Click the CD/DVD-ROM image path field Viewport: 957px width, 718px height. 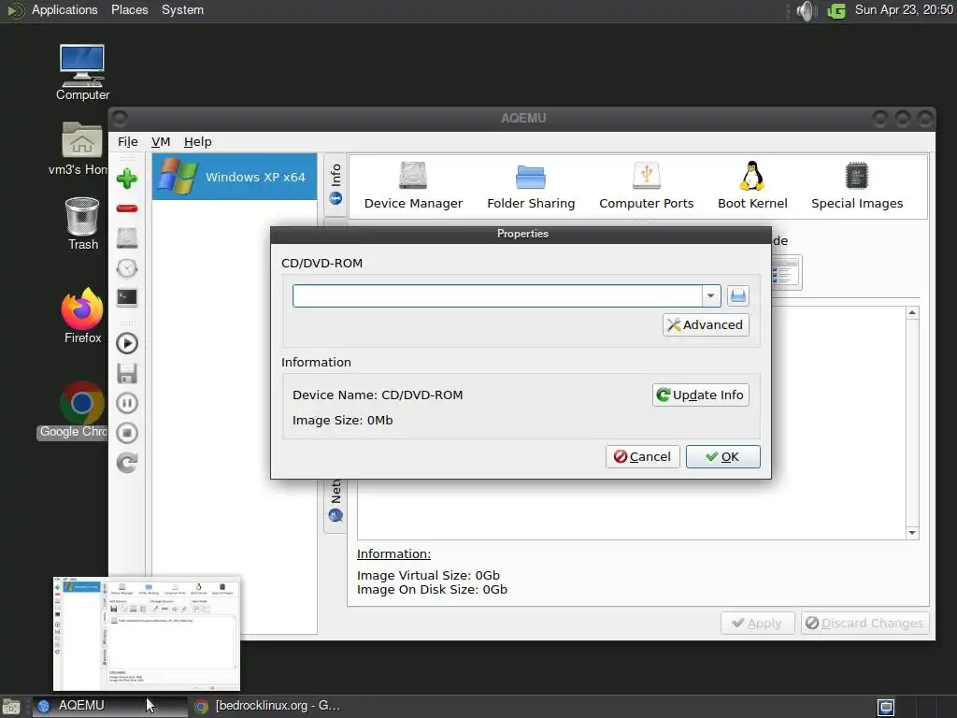pyautogui.click(x=497, y=296)
